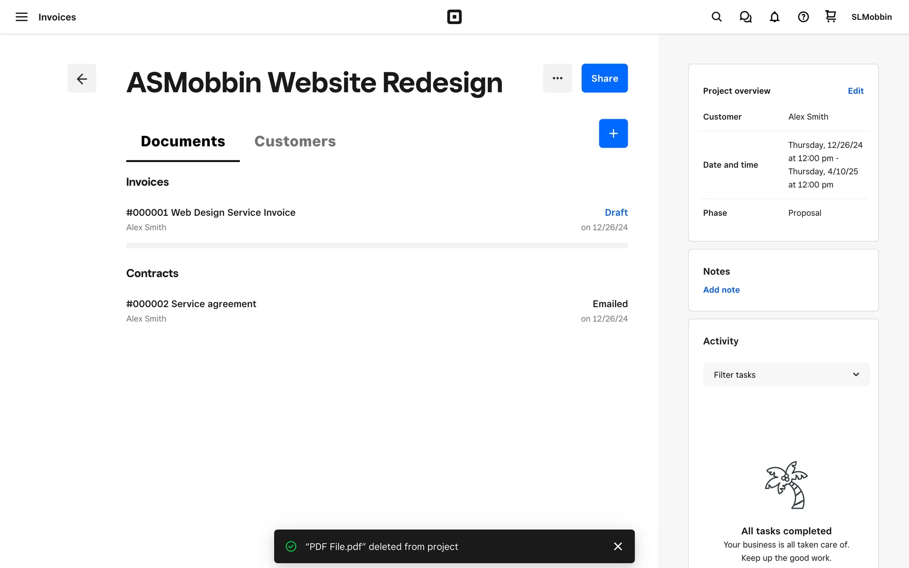Open the notifications bell
Image resolution: width=909 pixels, height=568 pixels.
(774, 17)
